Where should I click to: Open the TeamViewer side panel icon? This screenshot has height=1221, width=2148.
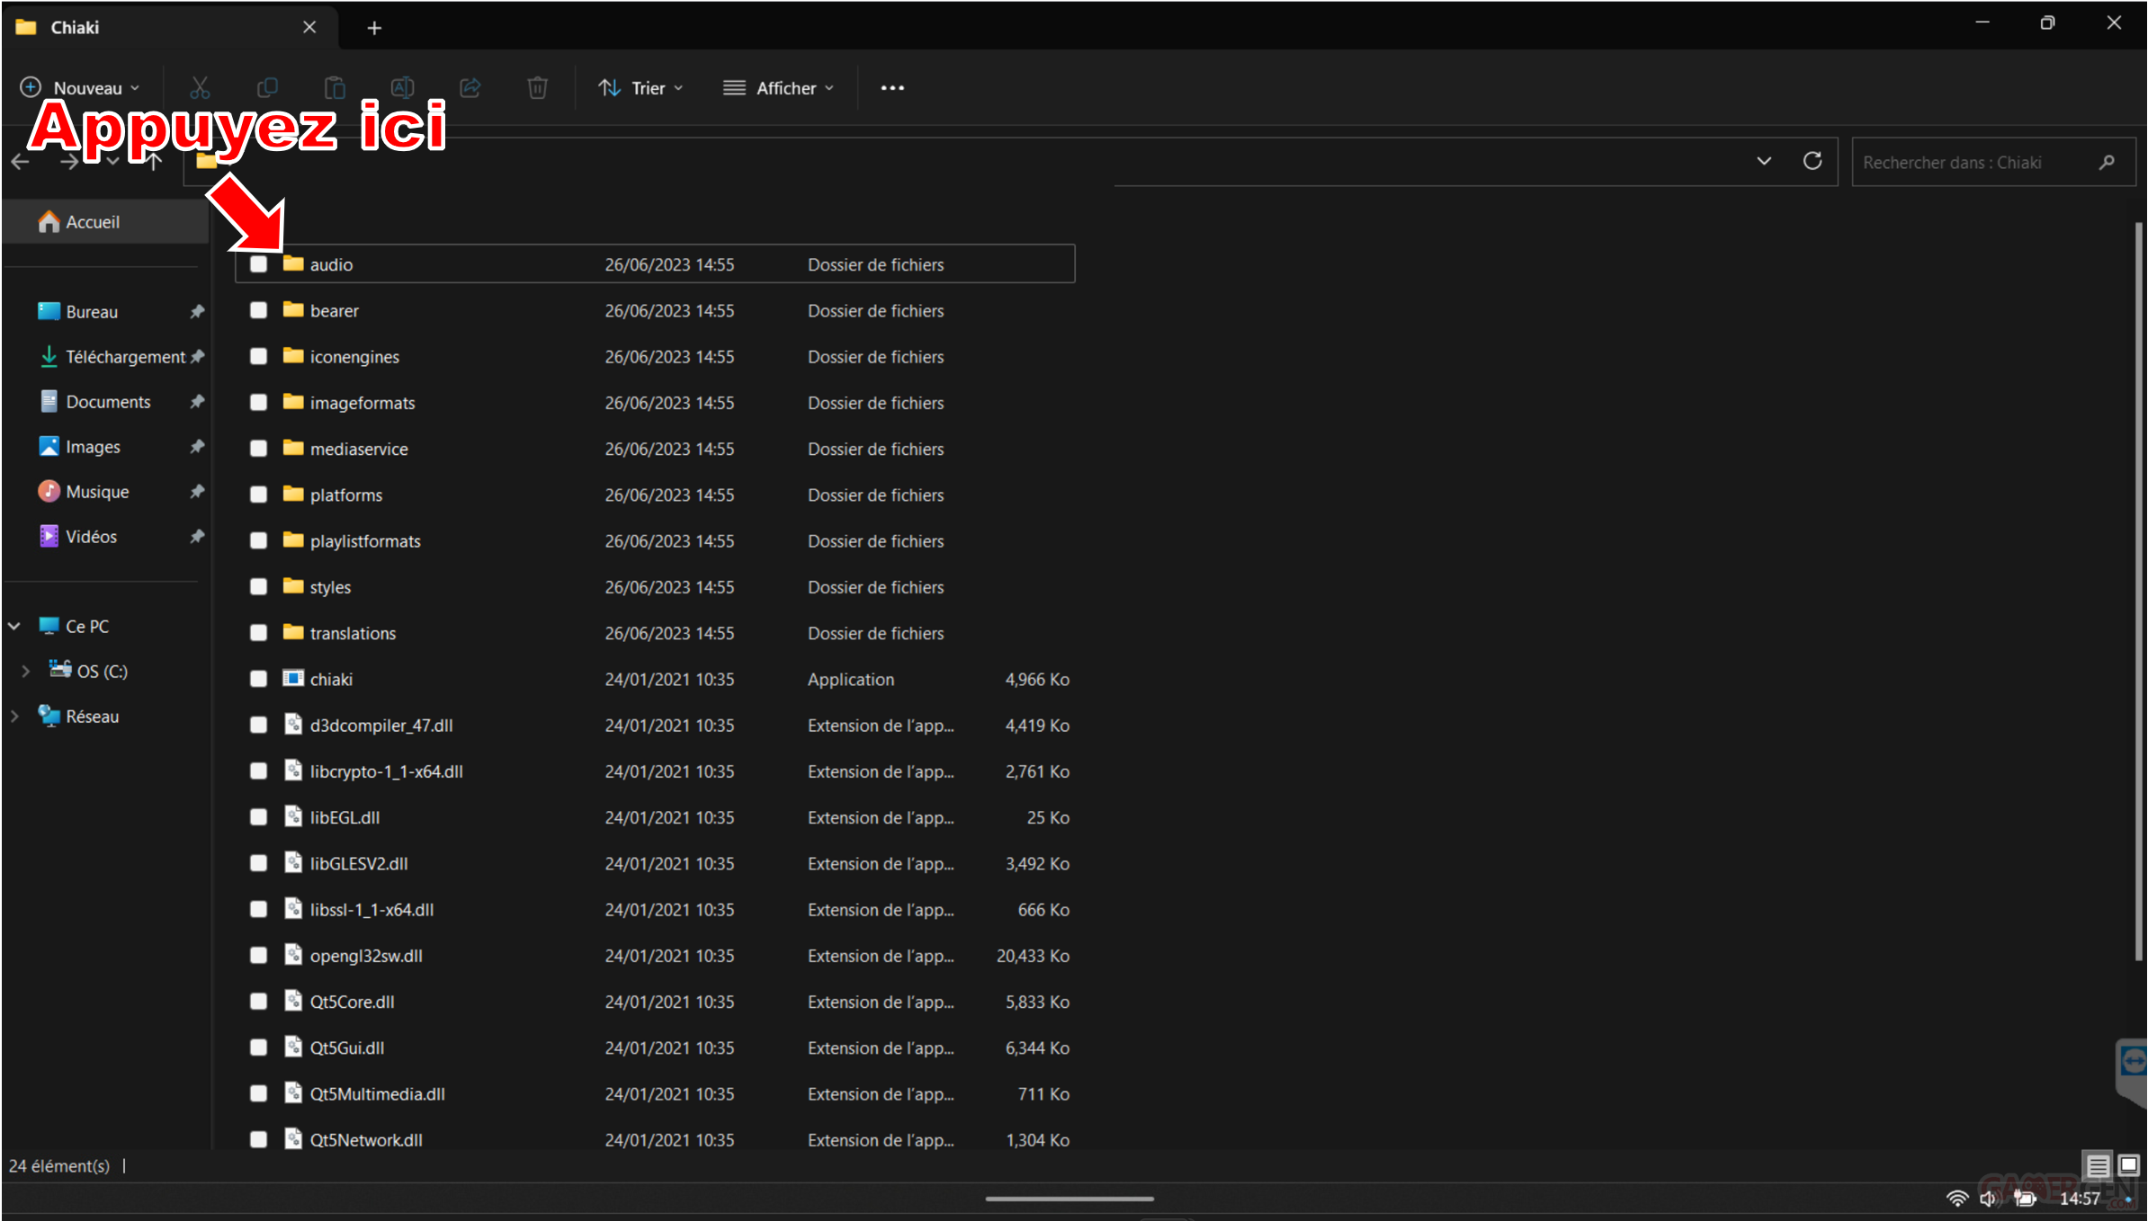(x=2133, y=1063)
